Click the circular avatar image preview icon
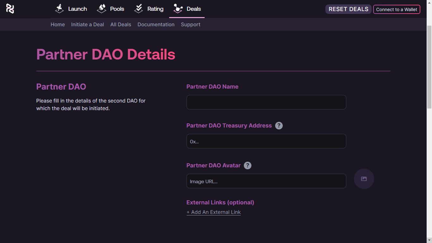 (364, 179)
